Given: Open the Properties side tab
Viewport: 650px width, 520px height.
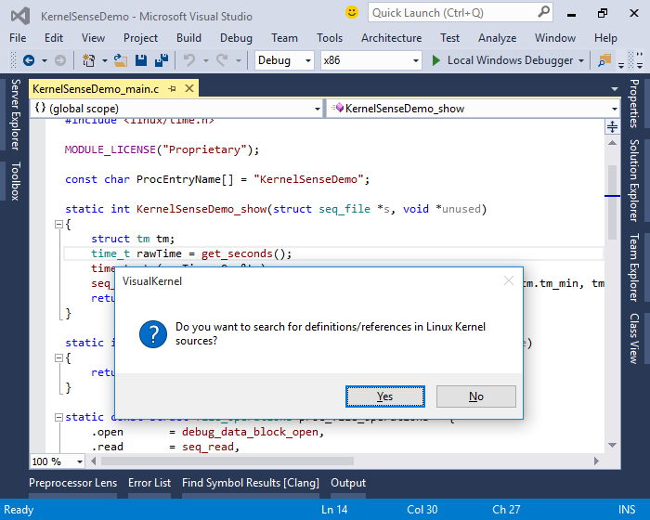Looking at the screenshot, I should [634, 103].
